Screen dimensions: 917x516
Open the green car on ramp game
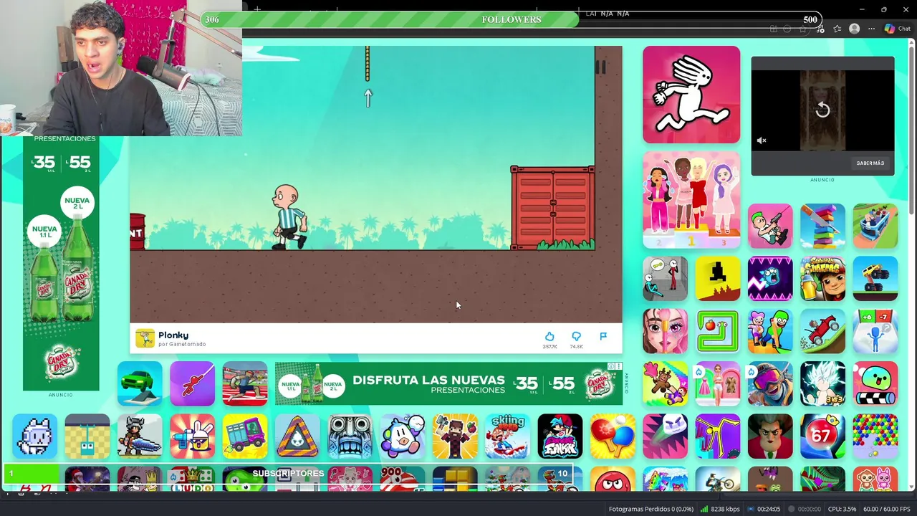pyautogui.click(x=140, y=383)
